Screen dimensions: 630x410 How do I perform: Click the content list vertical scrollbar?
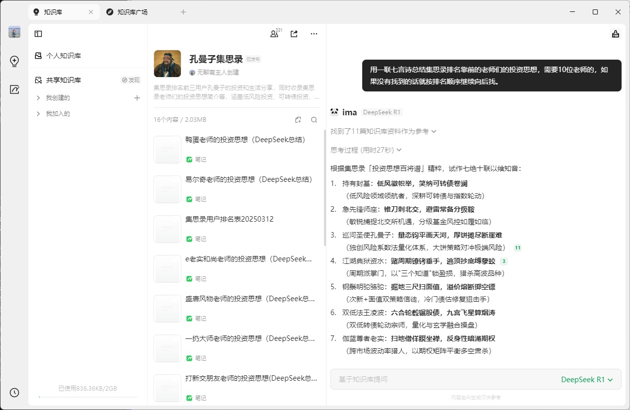tap(325, 188)
